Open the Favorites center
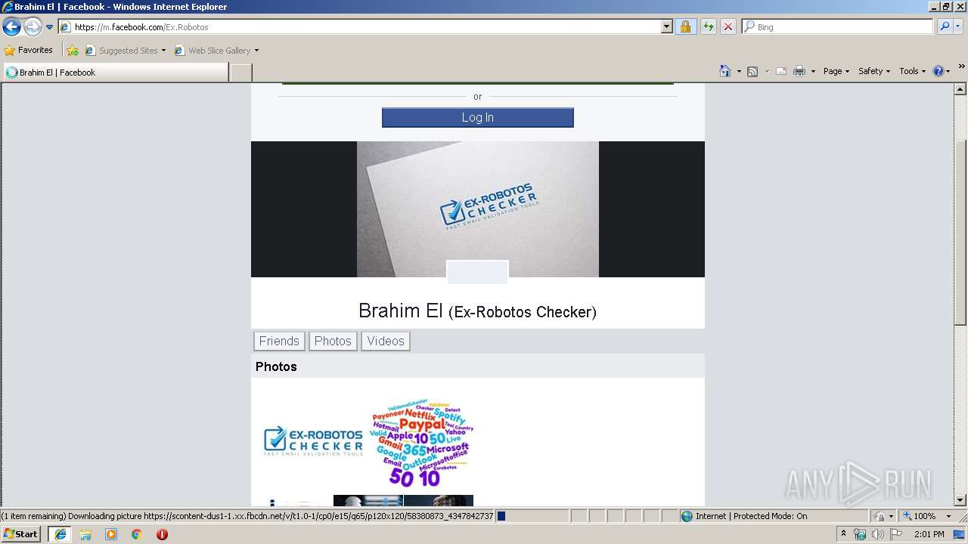This screenshot has width=968, height=544. click(x=28, y=50)
